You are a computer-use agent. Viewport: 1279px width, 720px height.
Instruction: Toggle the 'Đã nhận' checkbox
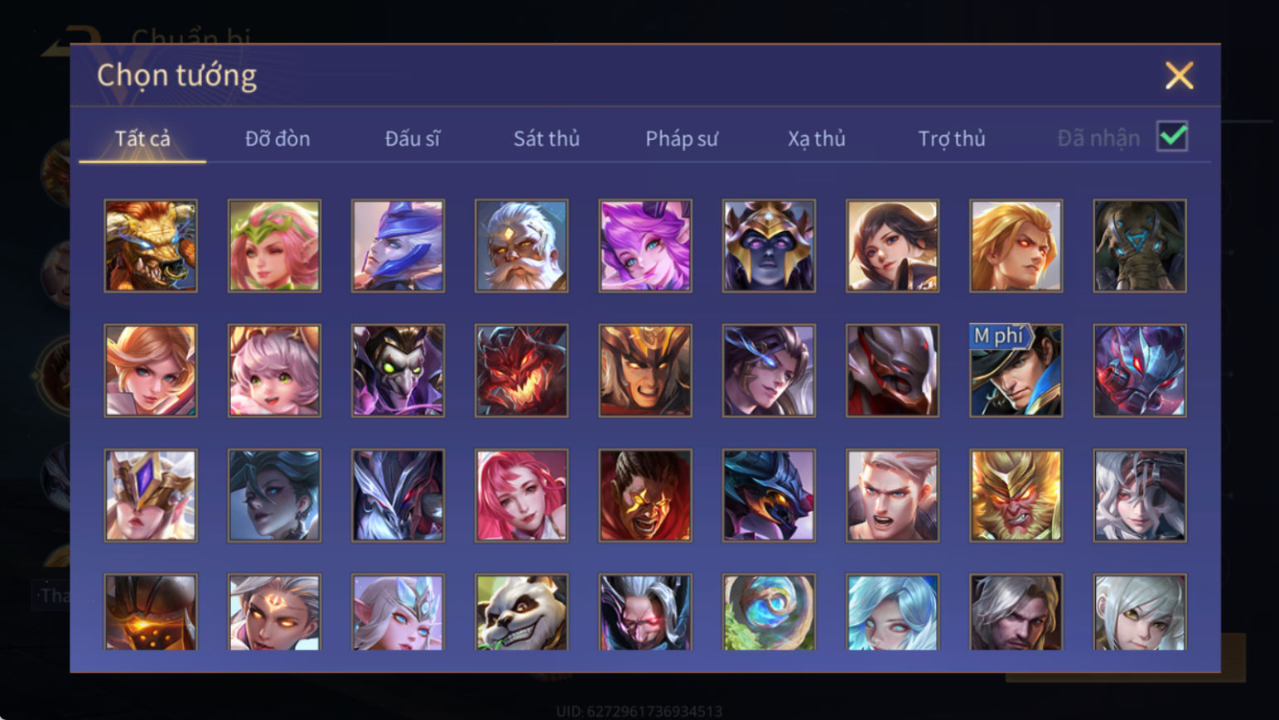point(1172,137)
